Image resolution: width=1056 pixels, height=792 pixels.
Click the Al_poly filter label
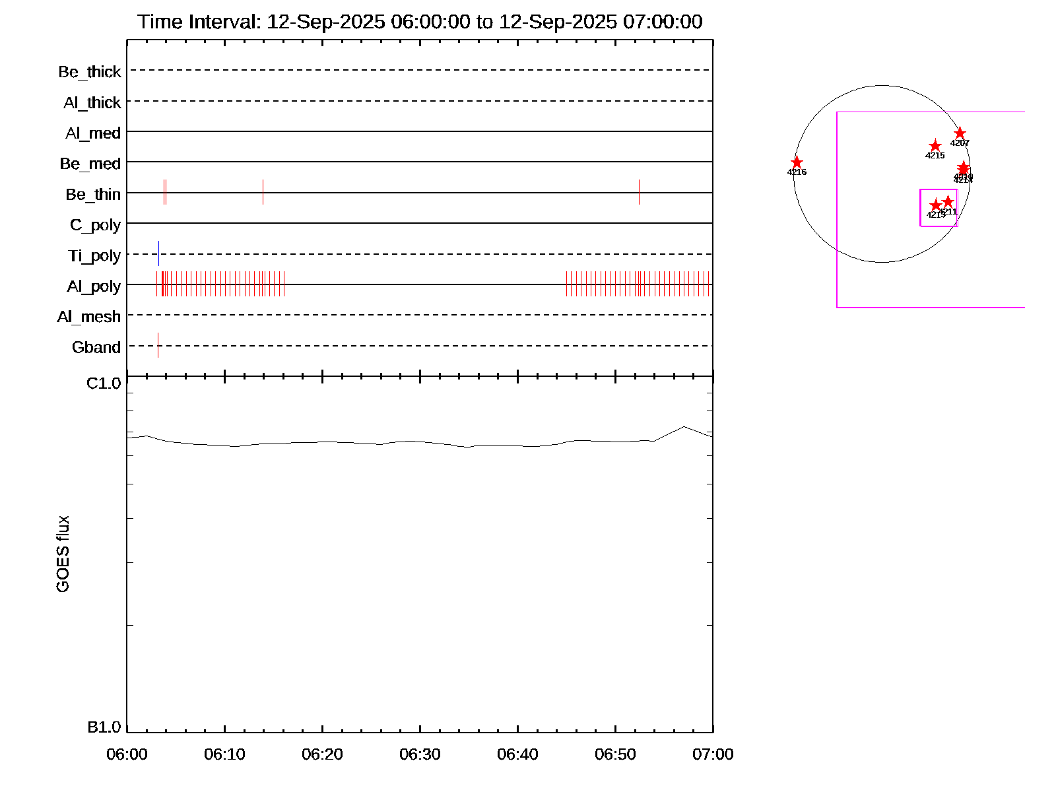(x=94, y=286)
